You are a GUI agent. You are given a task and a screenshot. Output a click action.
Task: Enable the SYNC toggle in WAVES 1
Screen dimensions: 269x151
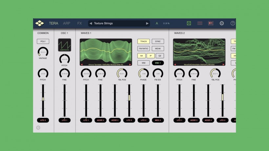(x=158, y=42)
